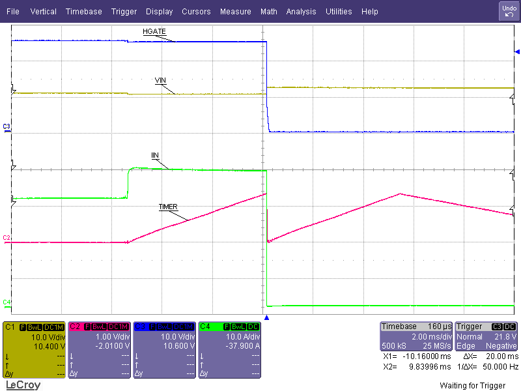Screen dimensions: 521x391
Task: Click the Waiting for Trigger status text
Action: pyautogui.click(x=473, y=385)
